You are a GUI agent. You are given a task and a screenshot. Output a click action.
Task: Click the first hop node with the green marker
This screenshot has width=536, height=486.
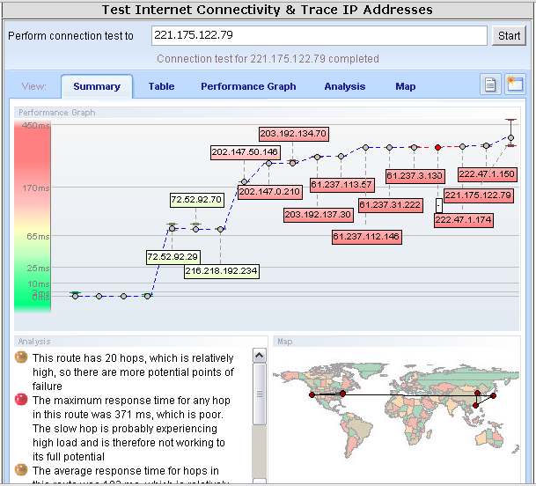75,296
